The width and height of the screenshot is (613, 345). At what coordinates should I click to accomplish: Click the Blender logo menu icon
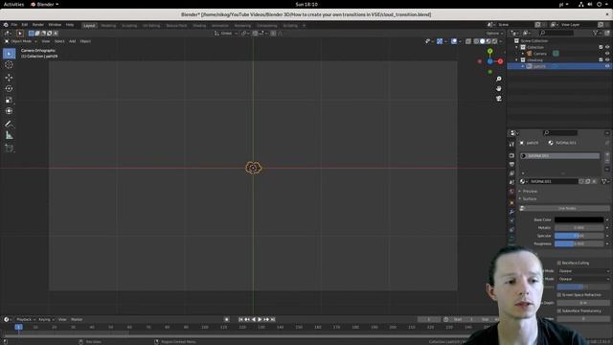coord(6,25)
